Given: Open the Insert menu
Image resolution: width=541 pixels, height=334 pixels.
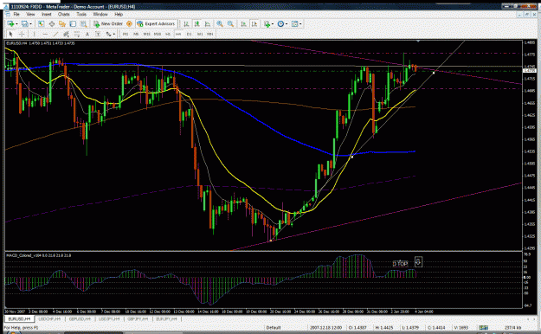Looking at the screenshot, I should [x=46, y=14].
